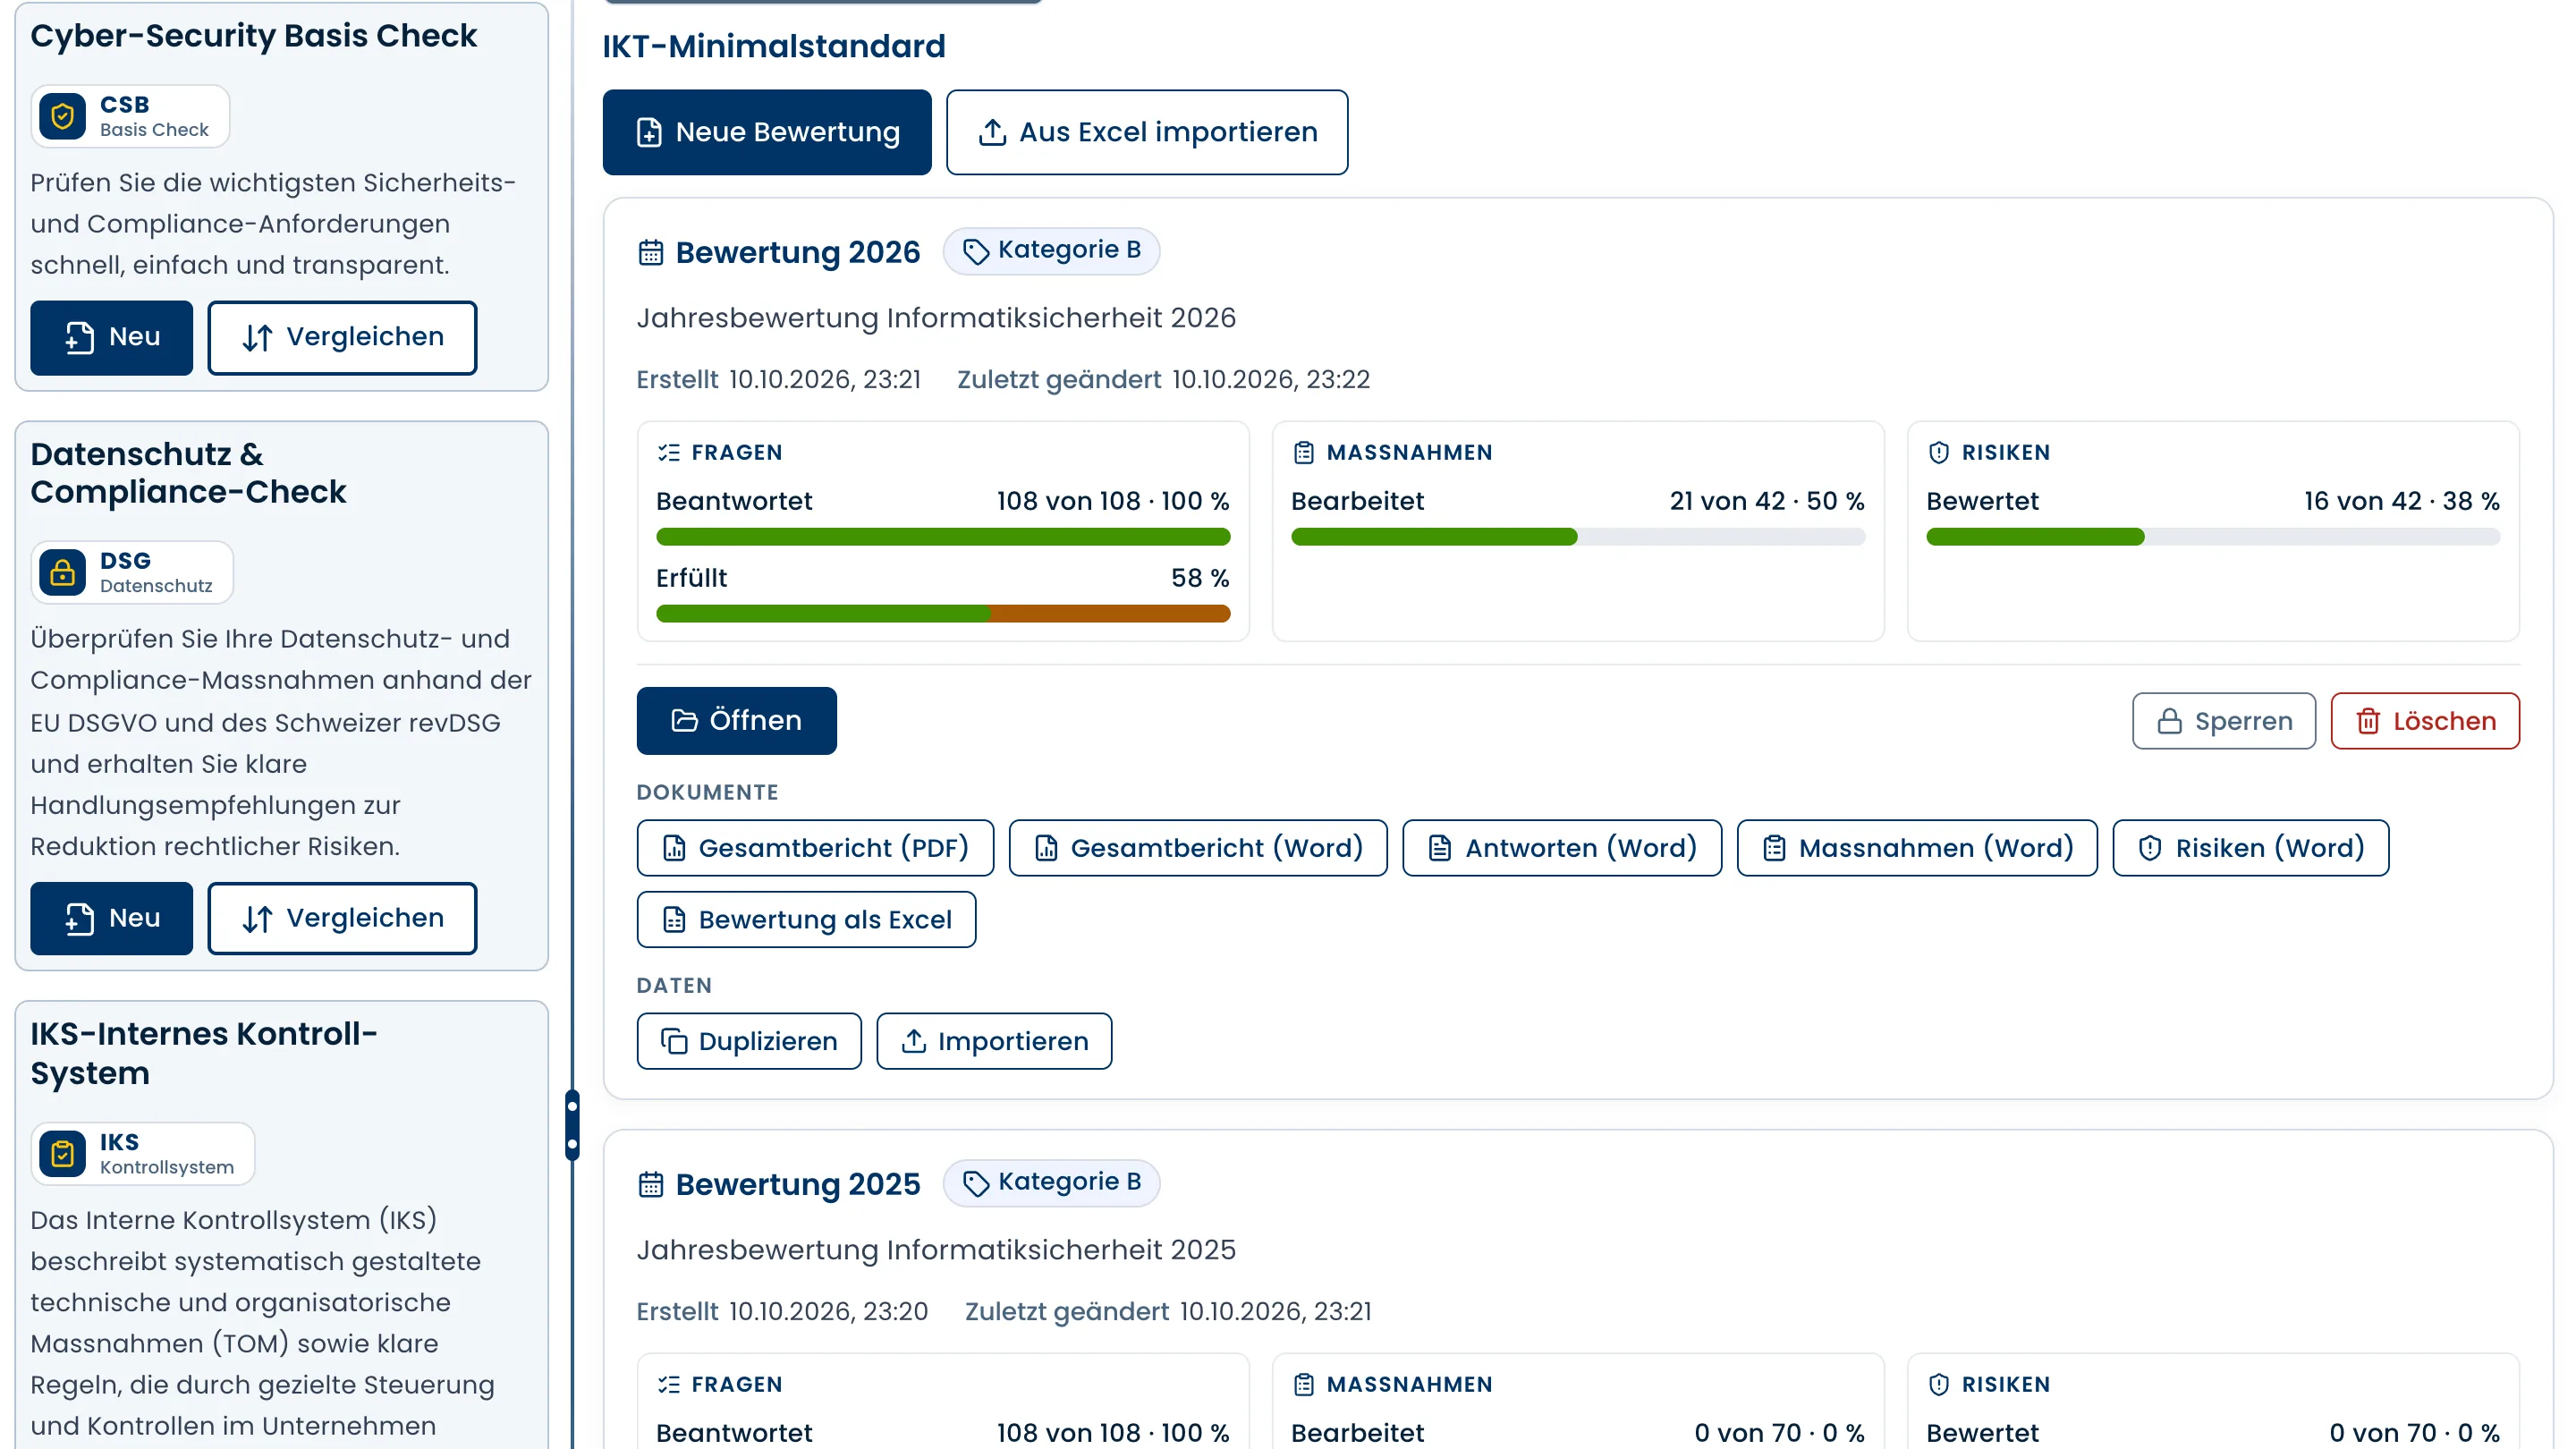Click the Massnahmen clipboard icon in Bewertung 2025

1304,1384
